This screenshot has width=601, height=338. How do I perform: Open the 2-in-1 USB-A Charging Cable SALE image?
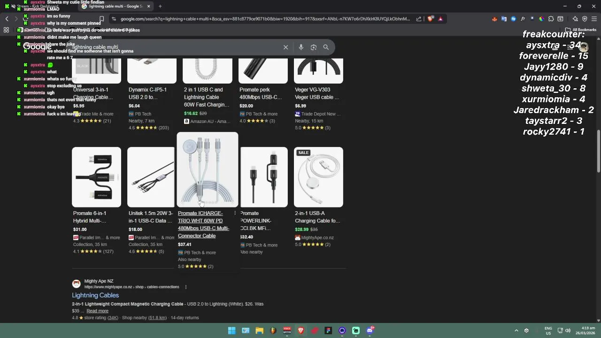[318, 177]
